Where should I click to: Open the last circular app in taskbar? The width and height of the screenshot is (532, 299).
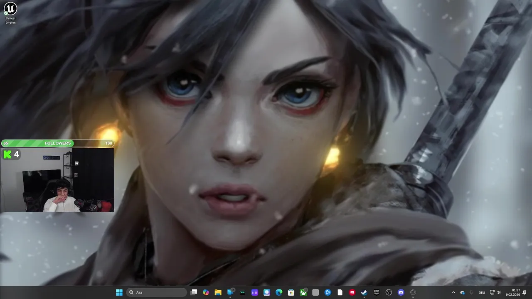click(x=413, y=292)
